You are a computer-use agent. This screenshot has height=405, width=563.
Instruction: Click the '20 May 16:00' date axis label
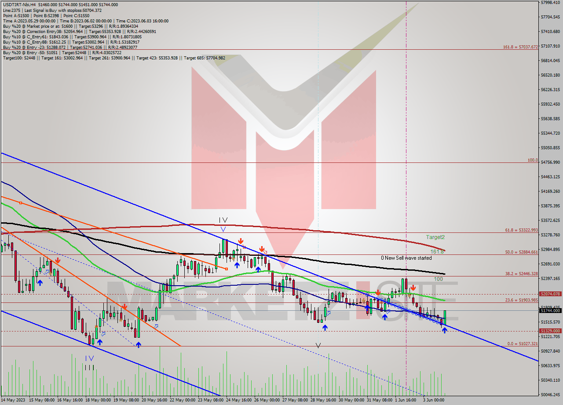point(154,400)
